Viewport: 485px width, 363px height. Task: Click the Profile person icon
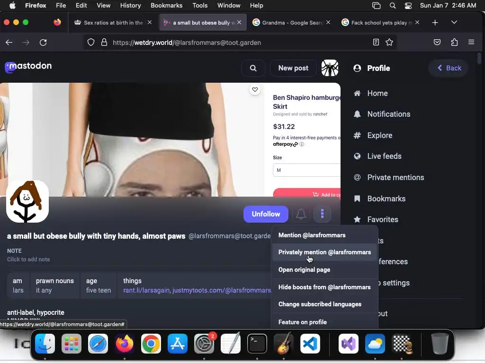click(357, 68)
